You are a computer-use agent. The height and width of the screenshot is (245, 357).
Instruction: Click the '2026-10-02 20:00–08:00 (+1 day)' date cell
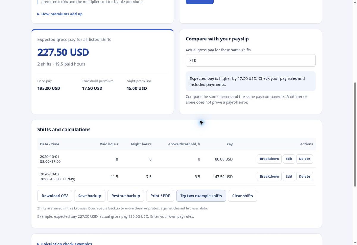pyautogui.click(x=57, y=177)
